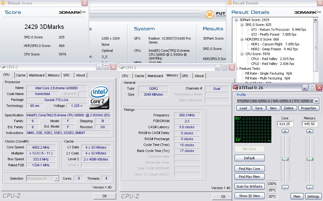The height and width of the screenshot is (201, 323).
Task: Click Scan for Artifacts button
Action: point(249,186)
